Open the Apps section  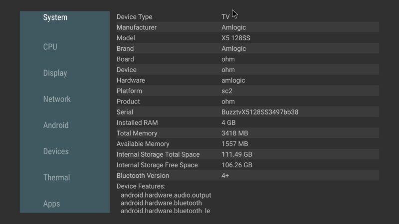point(51,204)
